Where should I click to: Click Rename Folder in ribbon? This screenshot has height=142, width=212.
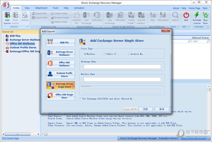(x=60, y=17)
